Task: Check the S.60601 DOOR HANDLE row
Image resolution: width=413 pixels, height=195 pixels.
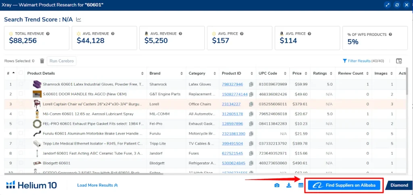Action: pyautogui.click(x=21, y=94)
